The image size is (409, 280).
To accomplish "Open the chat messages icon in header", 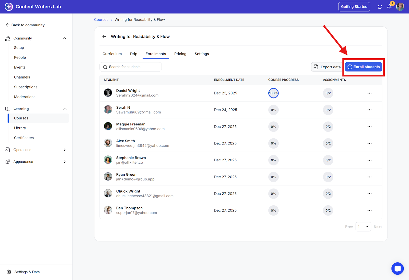I will (x=380, y=7).
